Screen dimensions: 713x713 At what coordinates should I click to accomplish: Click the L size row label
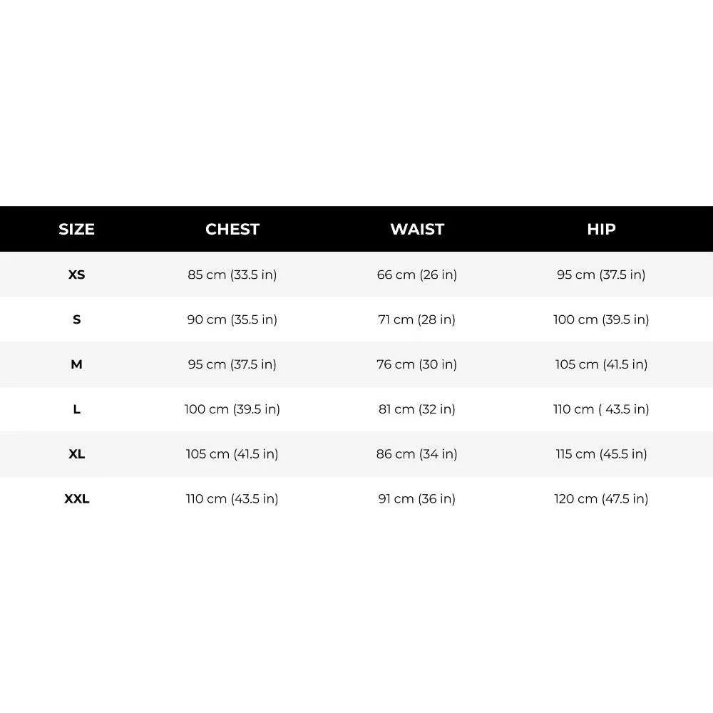coord(76,409)
